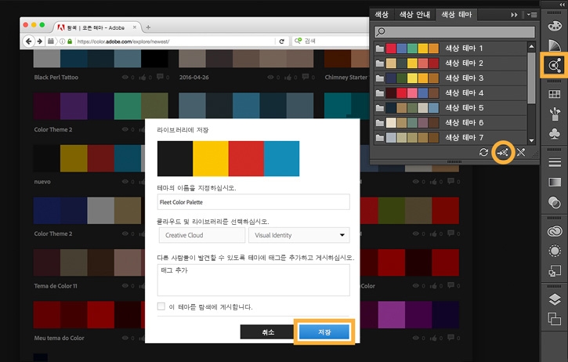Open the Symbols club panel icon
568x362 pixels.
[x=554, y=134]
